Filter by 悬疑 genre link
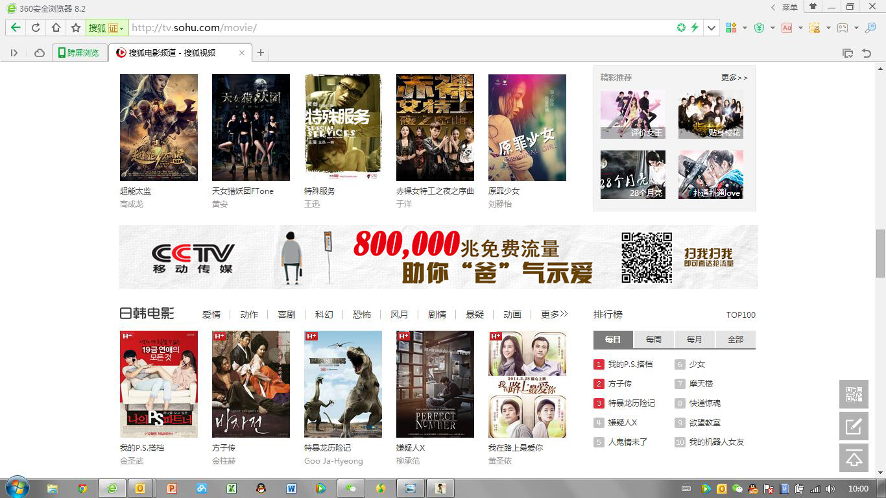 [x=475, y=314]
